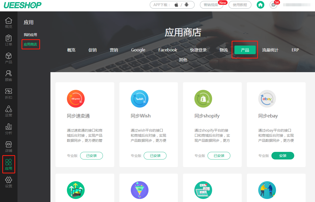315x202 pixels.
Task: Select the 产品 category tab
Action: pyautogui.click(x=245, y=50)
